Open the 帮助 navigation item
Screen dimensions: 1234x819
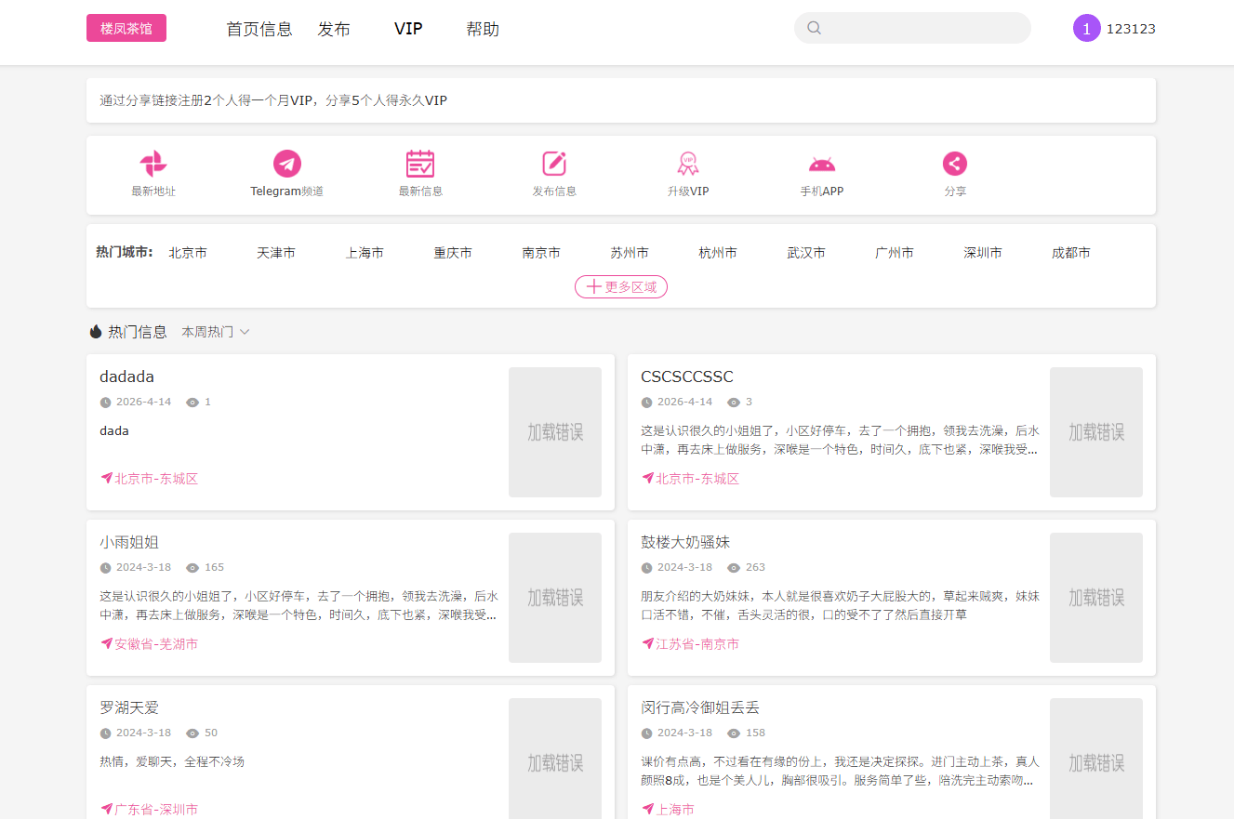tap(483, 29)
